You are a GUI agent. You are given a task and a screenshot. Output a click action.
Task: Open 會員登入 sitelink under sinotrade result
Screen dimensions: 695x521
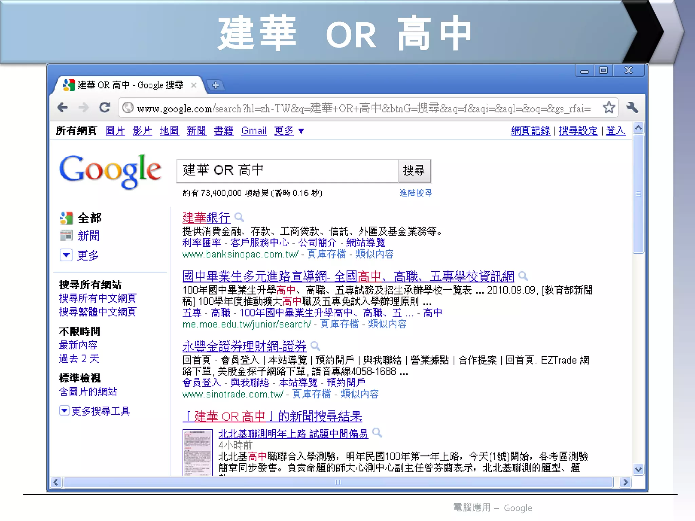point(202,383)
